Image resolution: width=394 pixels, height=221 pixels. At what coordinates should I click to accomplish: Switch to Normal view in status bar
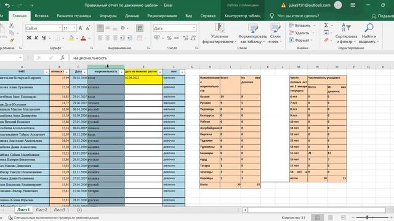(x=318, y=217)
